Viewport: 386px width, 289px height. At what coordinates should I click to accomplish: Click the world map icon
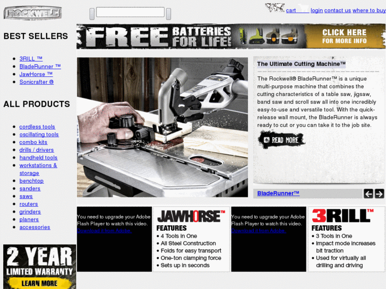click(275, 7)
